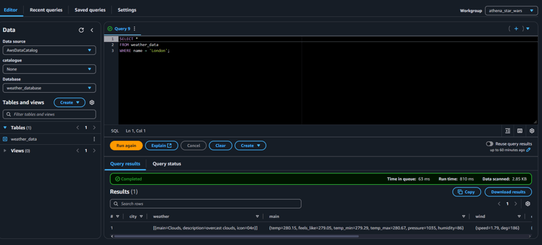The height and width of the screenshot is (245, 542).
Task: Open Query 9 tab options menu
Action: point(134,28)
